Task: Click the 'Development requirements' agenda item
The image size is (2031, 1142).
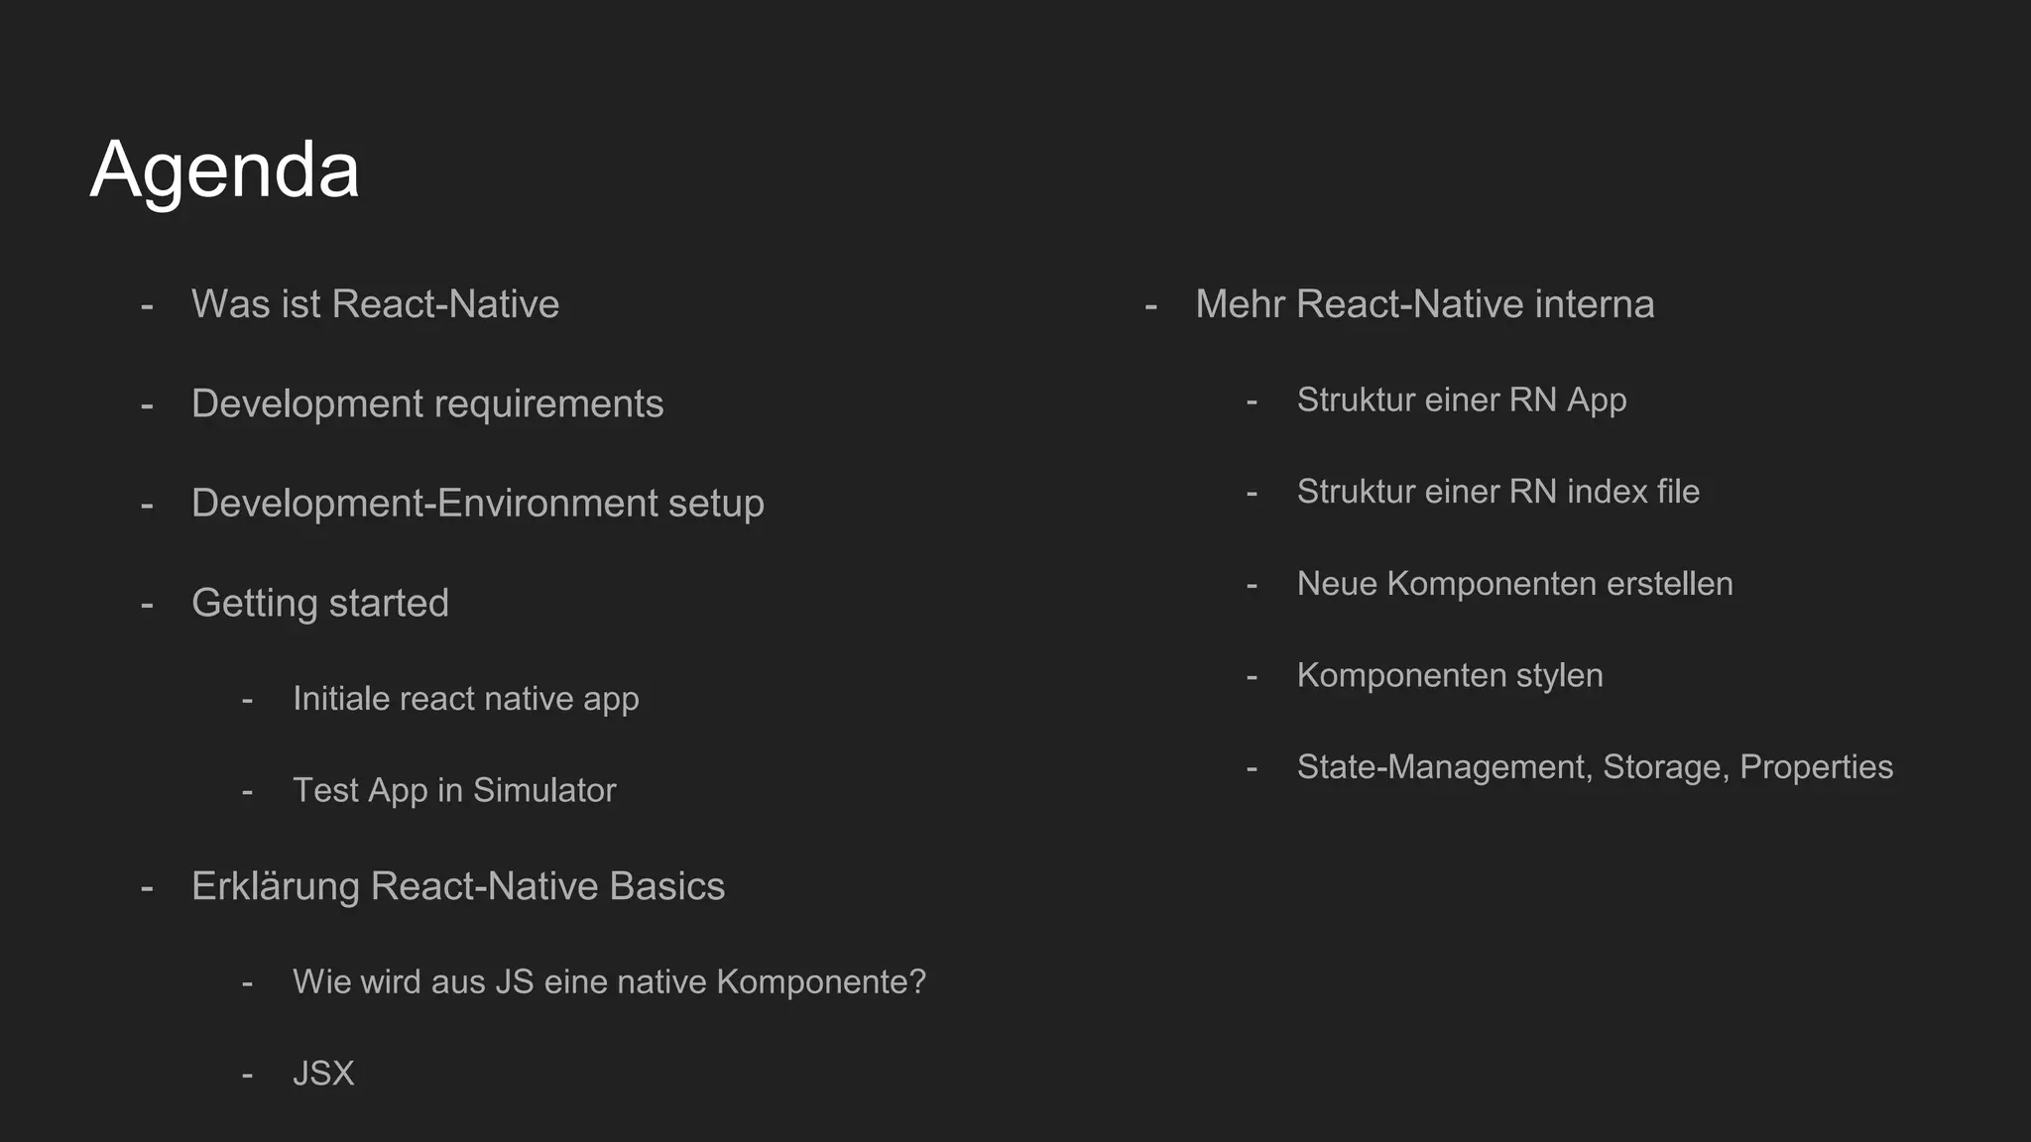Action: click(x=427, y=404)
